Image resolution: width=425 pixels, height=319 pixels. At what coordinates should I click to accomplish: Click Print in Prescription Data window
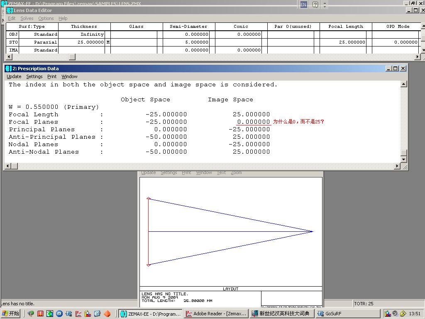[x=52, y=76]
